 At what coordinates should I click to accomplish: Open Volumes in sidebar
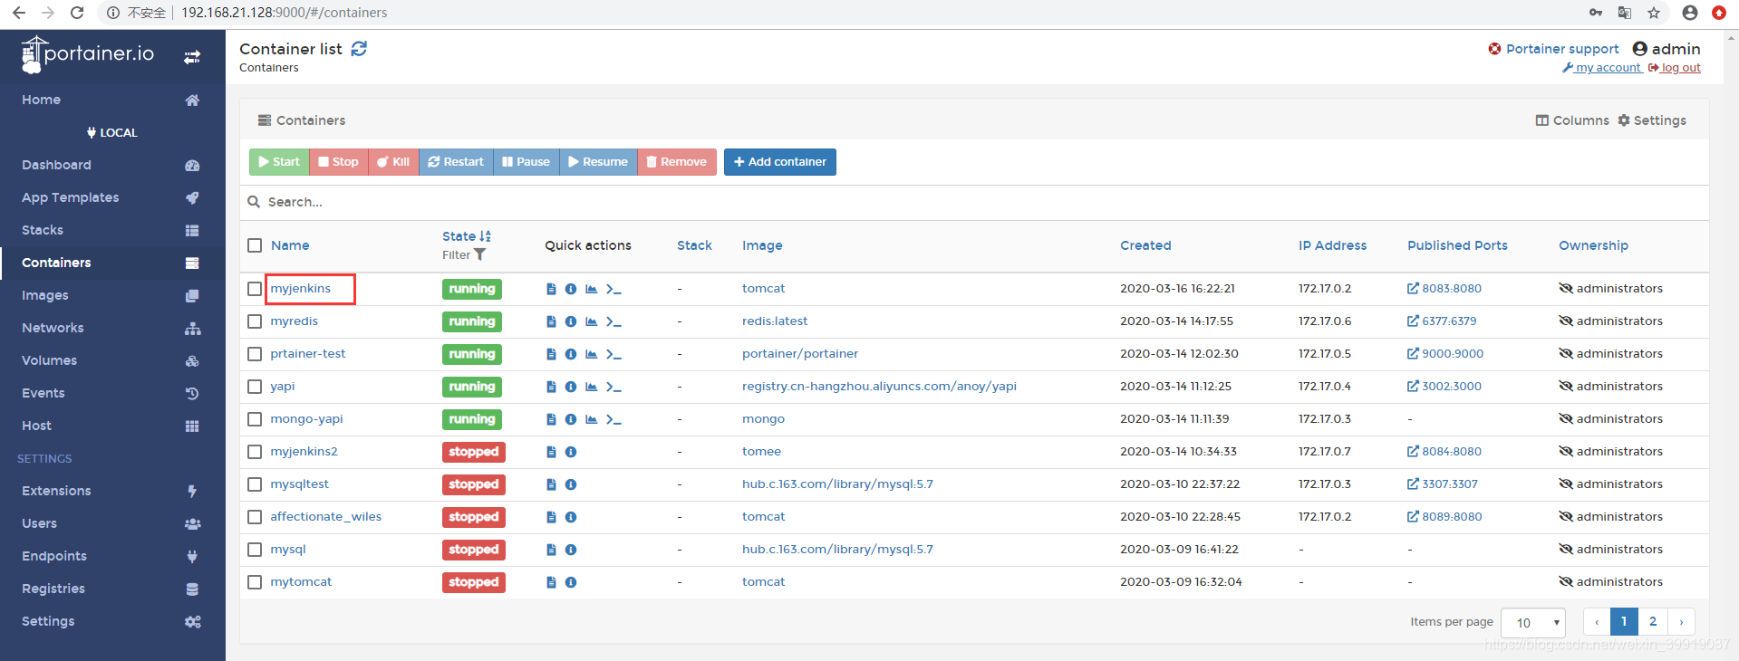[x=112, y=360]
